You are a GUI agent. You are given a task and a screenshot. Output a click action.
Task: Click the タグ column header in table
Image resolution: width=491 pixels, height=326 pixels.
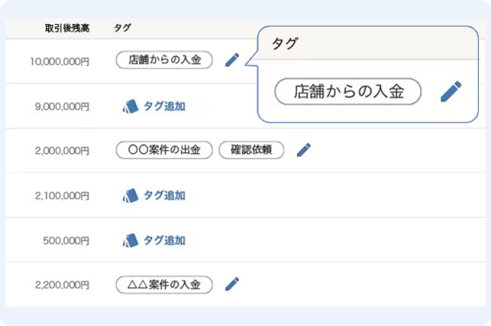tap(122, 28)
